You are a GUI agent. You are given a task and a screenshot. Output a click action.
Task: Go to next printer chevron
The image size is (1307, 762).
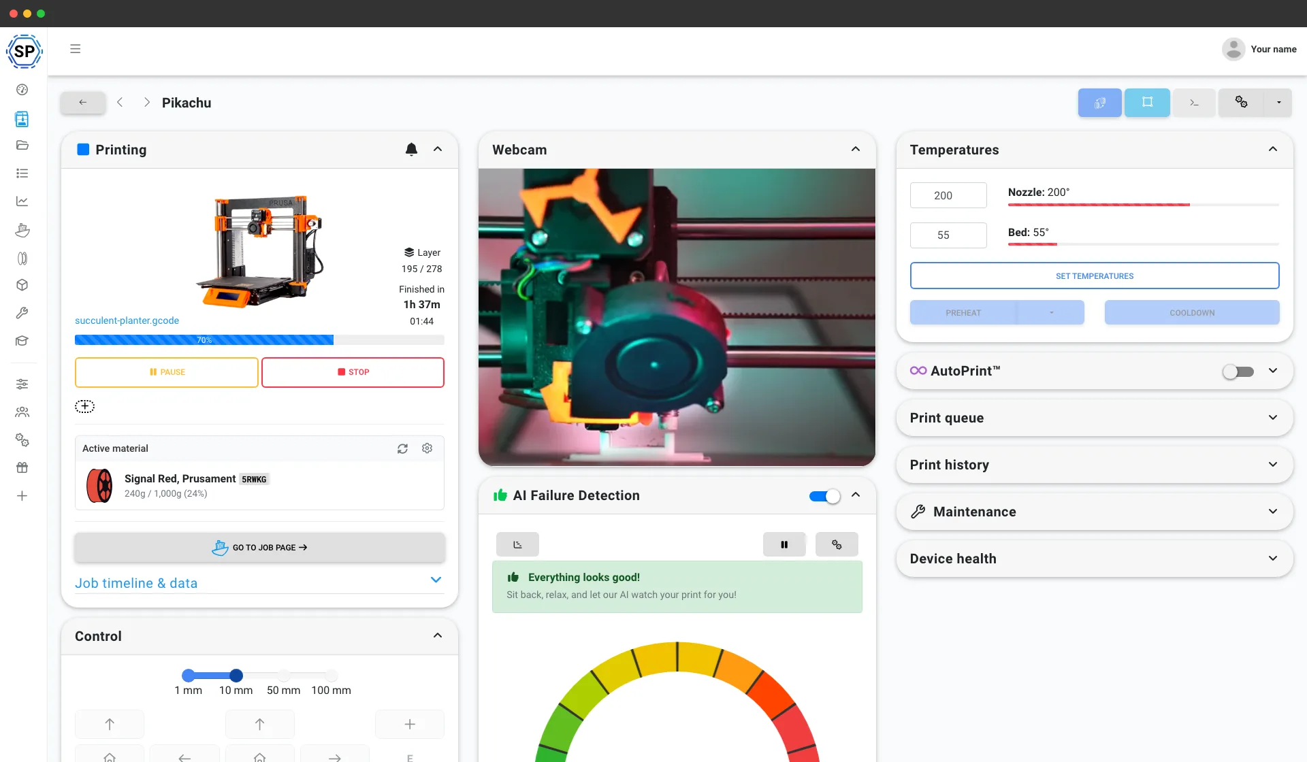pos(147,102)
